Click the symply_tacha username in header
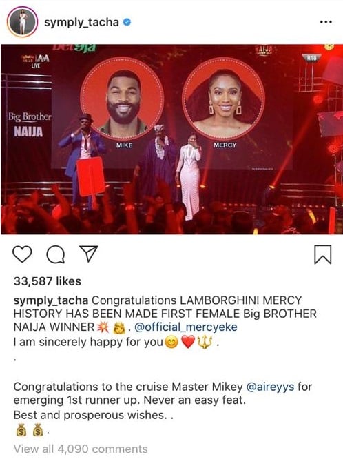The image size is (343, 459). (x=81, y=22)
